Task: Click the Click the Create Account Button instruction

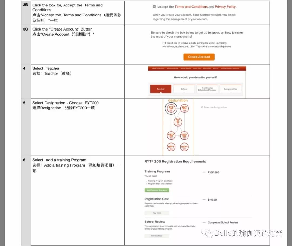Action: tap(62, 29)
